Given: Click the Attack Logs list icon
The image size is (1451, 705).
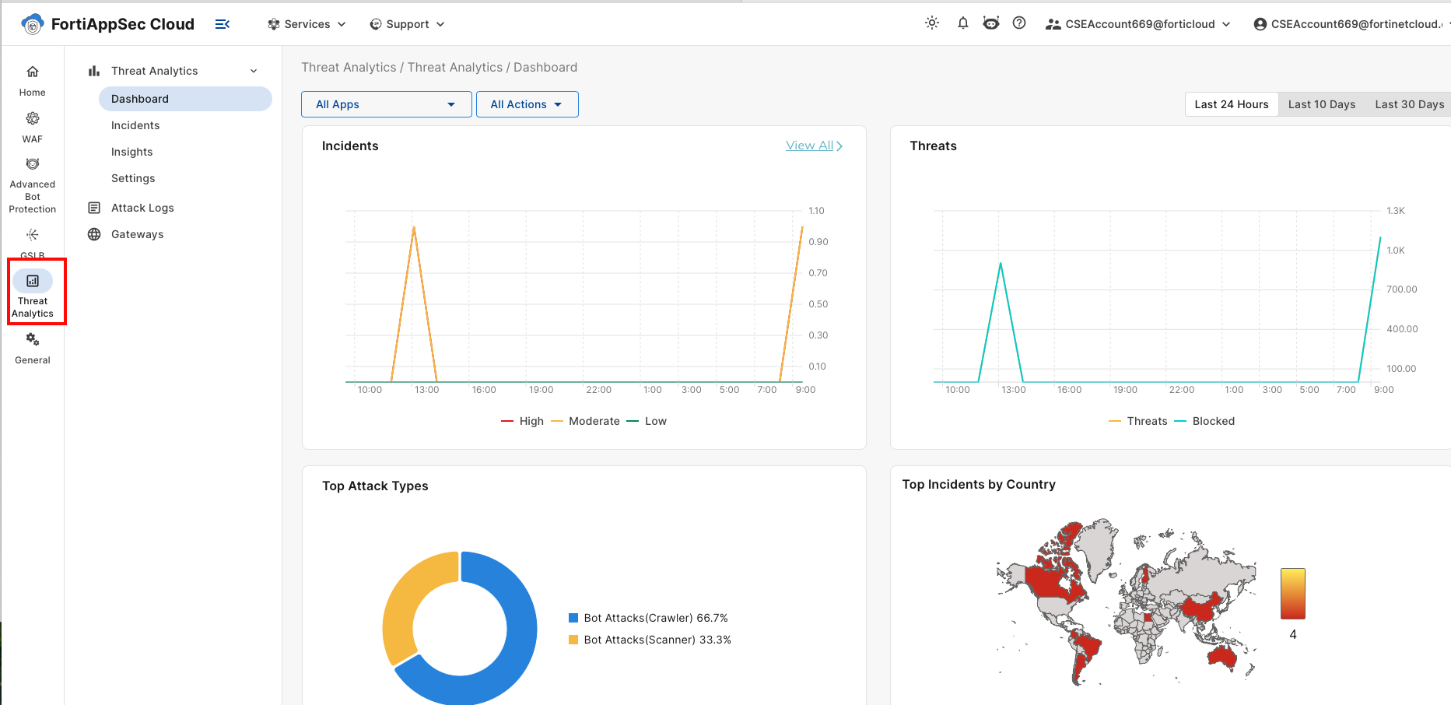Looking at the screenshot, I should 94,208.
